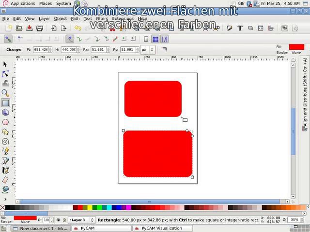Open the Path menu
This screenshot has height=232, width=310.
click(x=76, y=18)
